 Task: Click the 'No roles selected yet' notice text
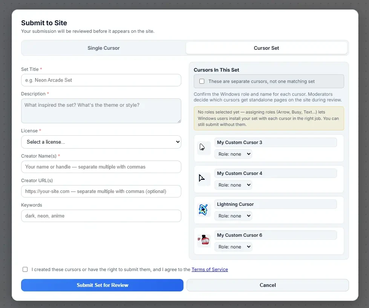point(268,118)
